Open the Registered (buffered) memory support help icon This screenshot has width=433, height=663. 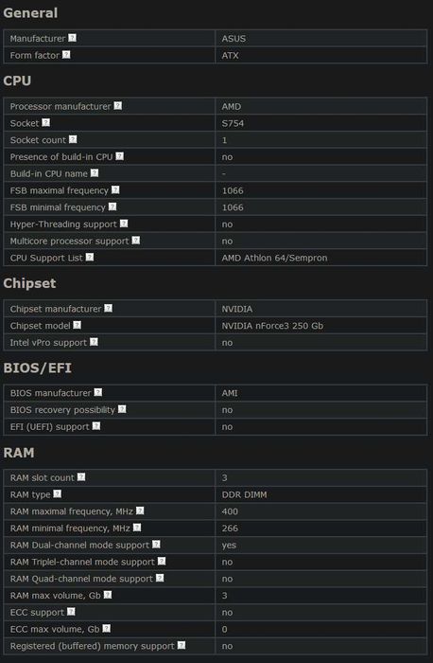pos(182,645)
